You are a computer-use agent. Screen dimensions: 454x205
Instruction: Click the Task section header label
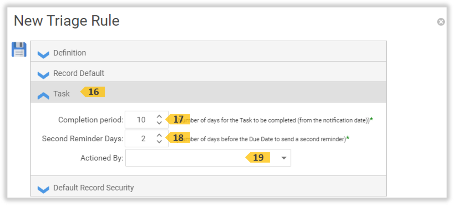click(x=62, y=94)
